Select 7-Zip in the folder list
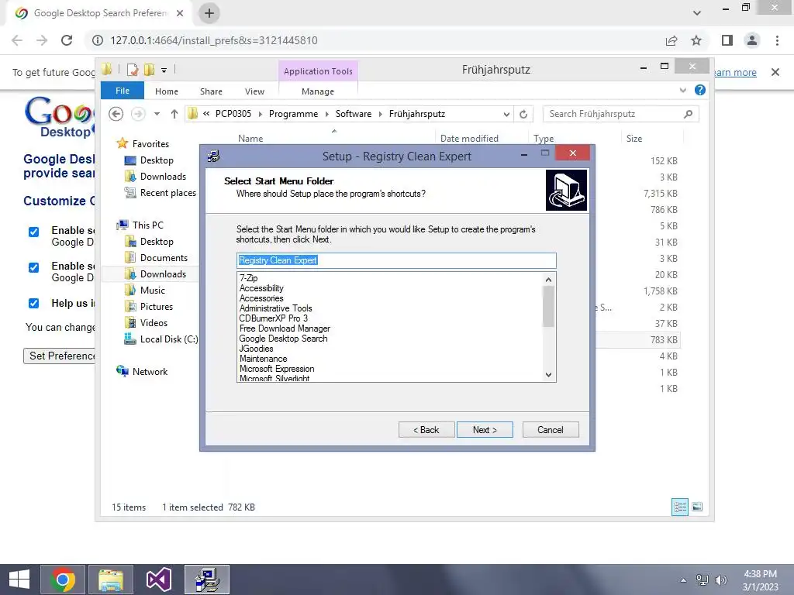This screenshot has width=794, height=595. pyautogui.click(x=249, y=278)
